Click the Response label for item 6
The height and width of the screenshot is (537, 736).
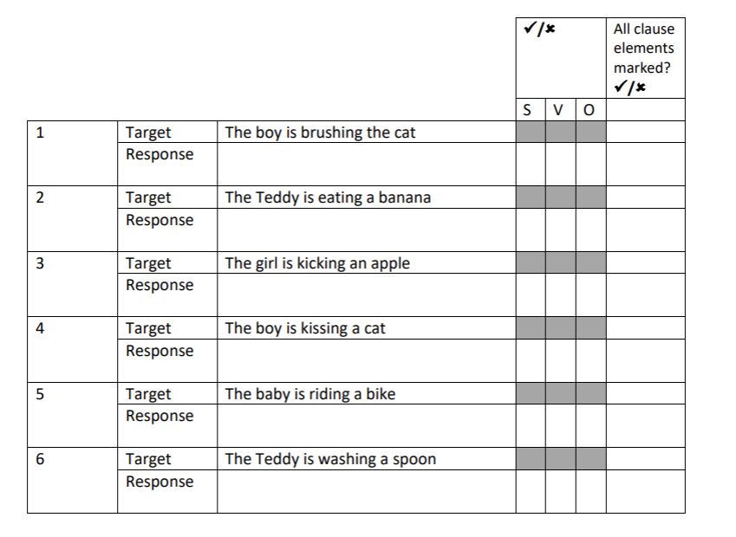coord(160,482)
